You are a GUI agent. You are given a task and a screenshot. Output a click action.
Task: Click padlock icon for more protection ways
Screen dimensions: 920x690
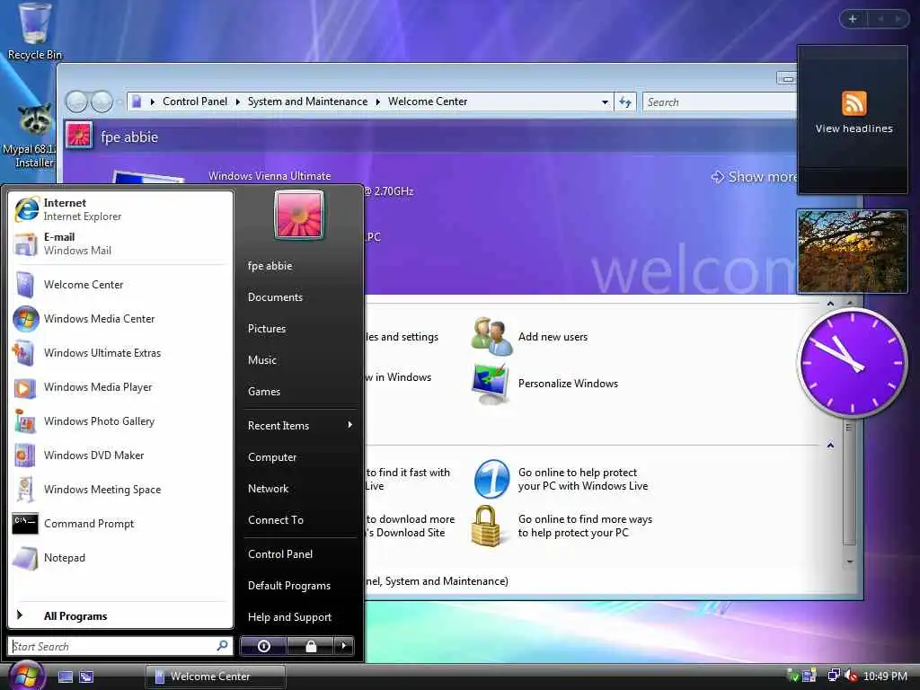(x=486, y=526)
